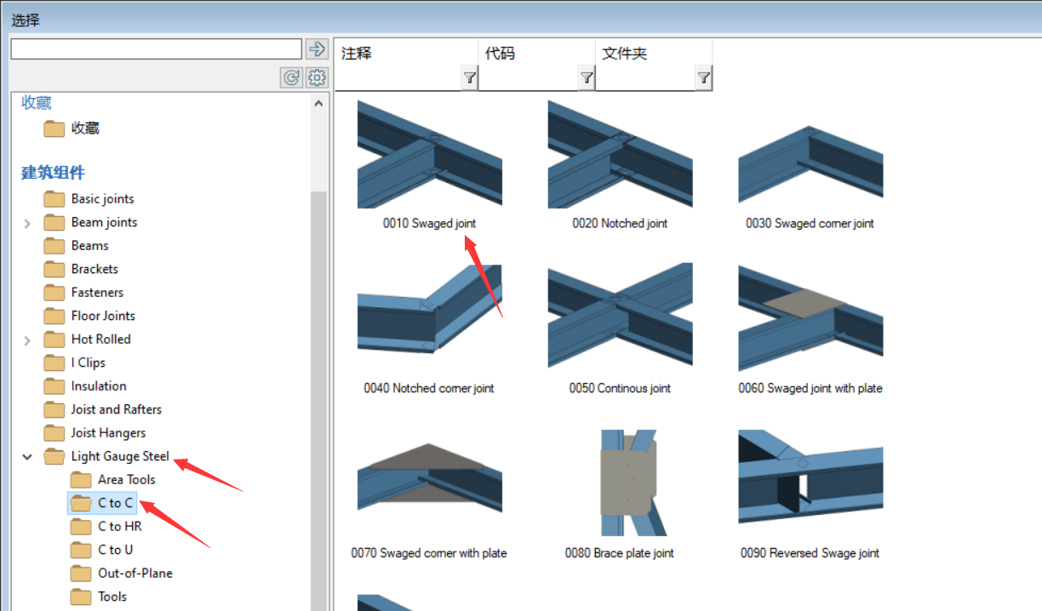
Task: Open the C to HR subfolder
Action: pos(119,527)
